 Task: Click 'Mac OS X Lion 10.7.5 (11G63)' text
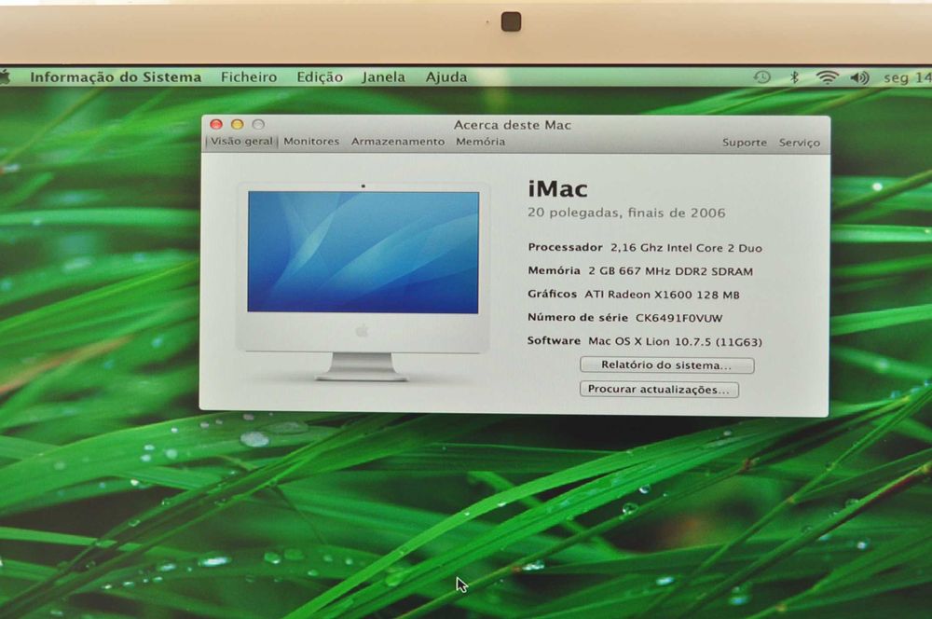(x=675, y=342)
